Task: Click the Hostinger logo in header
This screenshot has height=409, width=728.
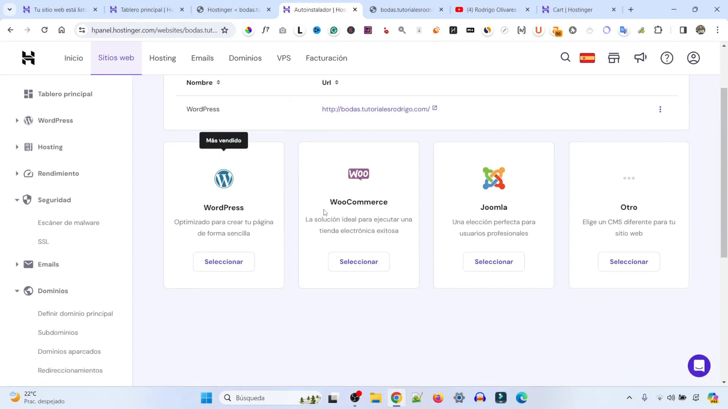Action: [x=28, y=58]
